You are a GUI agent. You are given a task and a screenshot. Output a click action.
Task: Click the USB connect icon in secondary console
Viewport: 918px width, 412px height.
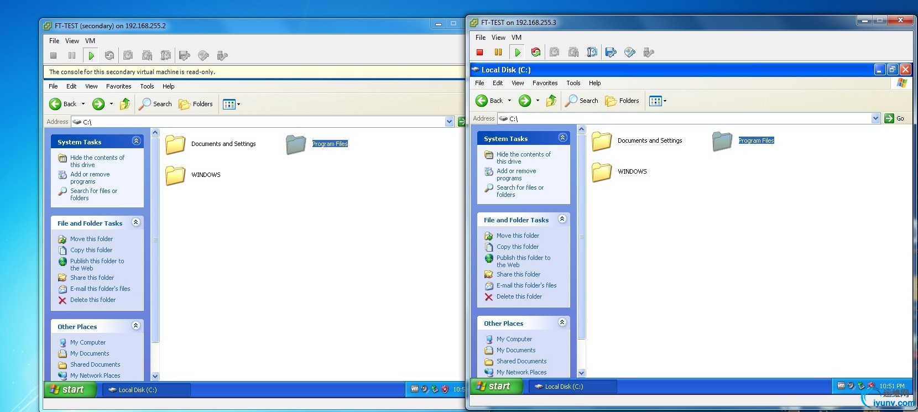point(222,55)
